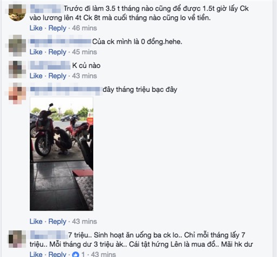Open the motorbike repair photo attachment
Screen dimensions: 277x257
61,154
